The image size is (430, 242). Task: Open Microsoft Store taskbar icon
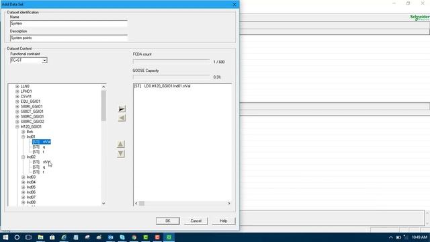[x=52, y=237]
